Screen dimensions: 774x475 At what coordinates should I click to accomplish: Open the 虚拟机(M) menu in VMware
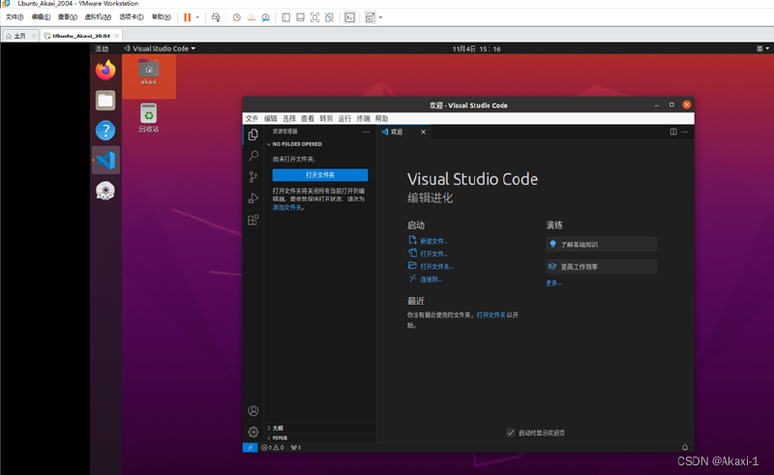tap(98, 16)
